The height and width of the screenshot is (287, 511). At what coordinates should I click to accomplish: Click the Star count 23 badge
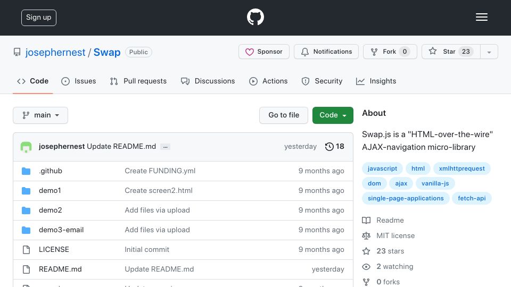(x=466, y=52)
